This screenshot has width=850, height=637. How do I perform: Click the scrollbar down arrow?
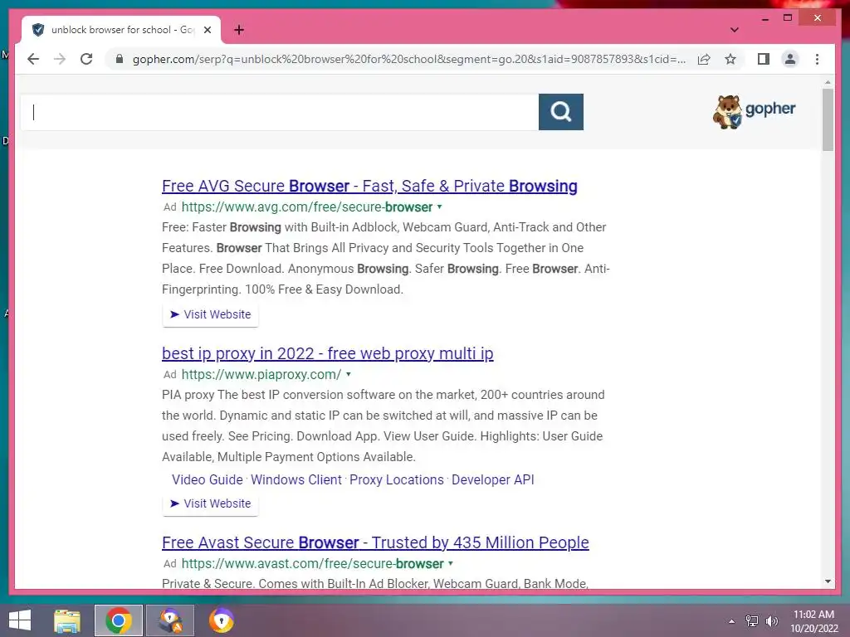pos(828,581)
